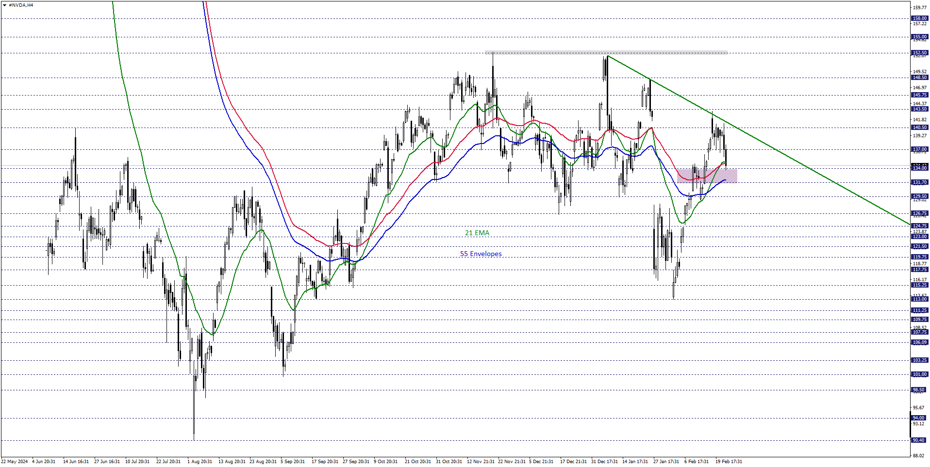The image size is (930, 467).
Task: Click the "9 Oct 20:31" time label
Action: [x=385, y=462]
